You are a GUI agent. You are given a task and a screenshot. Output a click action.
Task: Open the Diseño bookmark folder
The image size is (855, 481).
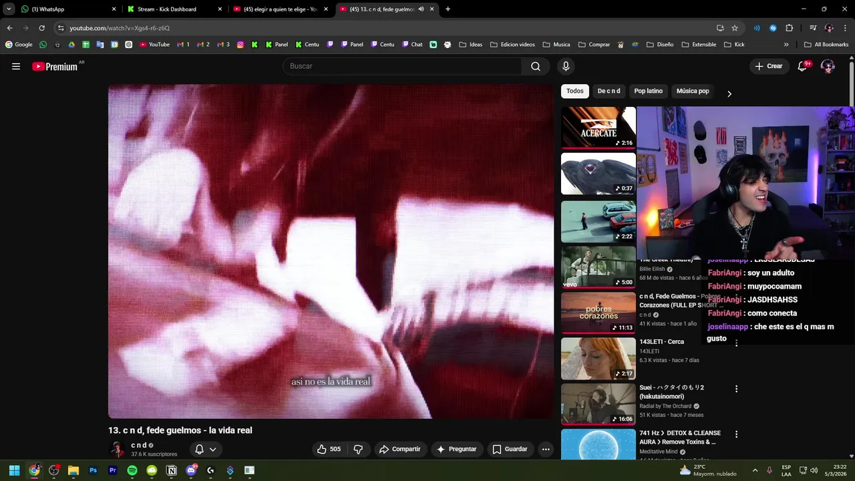pos(660,45)
